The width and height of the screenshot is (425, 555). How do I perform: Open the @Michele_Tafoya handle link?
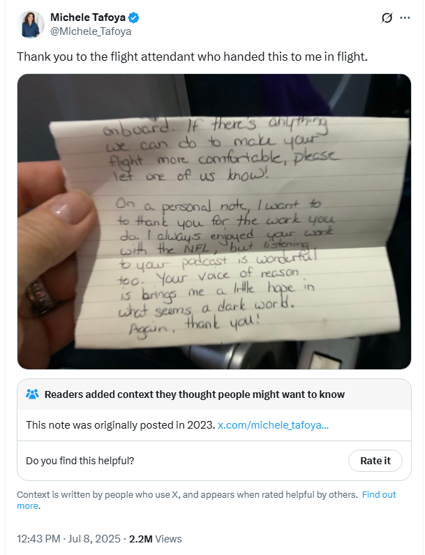pos(90,31)
